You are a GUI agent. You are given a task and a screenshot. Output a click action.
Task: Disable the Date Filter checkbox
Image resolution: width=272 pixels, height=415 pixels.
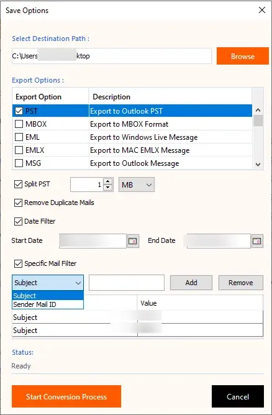coord(18,221)
